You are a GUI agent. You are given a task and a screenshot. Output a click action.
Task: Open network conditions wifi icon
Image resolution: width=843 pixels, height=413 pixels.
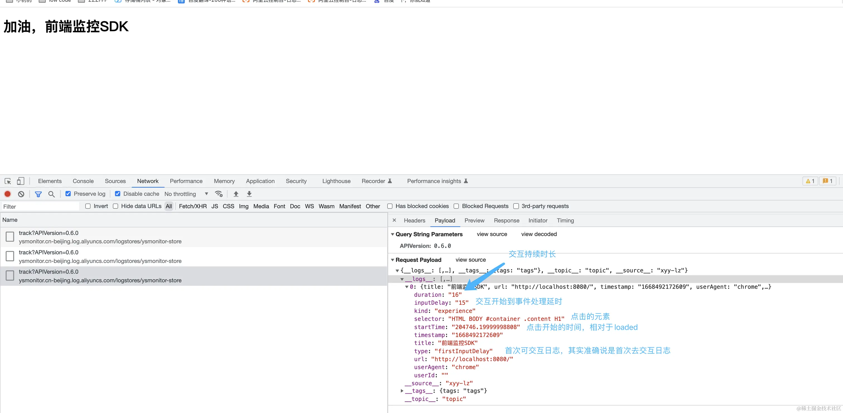(x=219, y=194)
